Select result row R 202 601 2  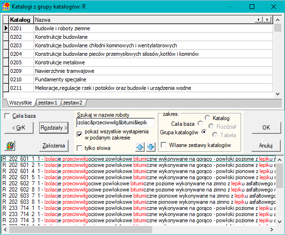[x=138, y=165]
